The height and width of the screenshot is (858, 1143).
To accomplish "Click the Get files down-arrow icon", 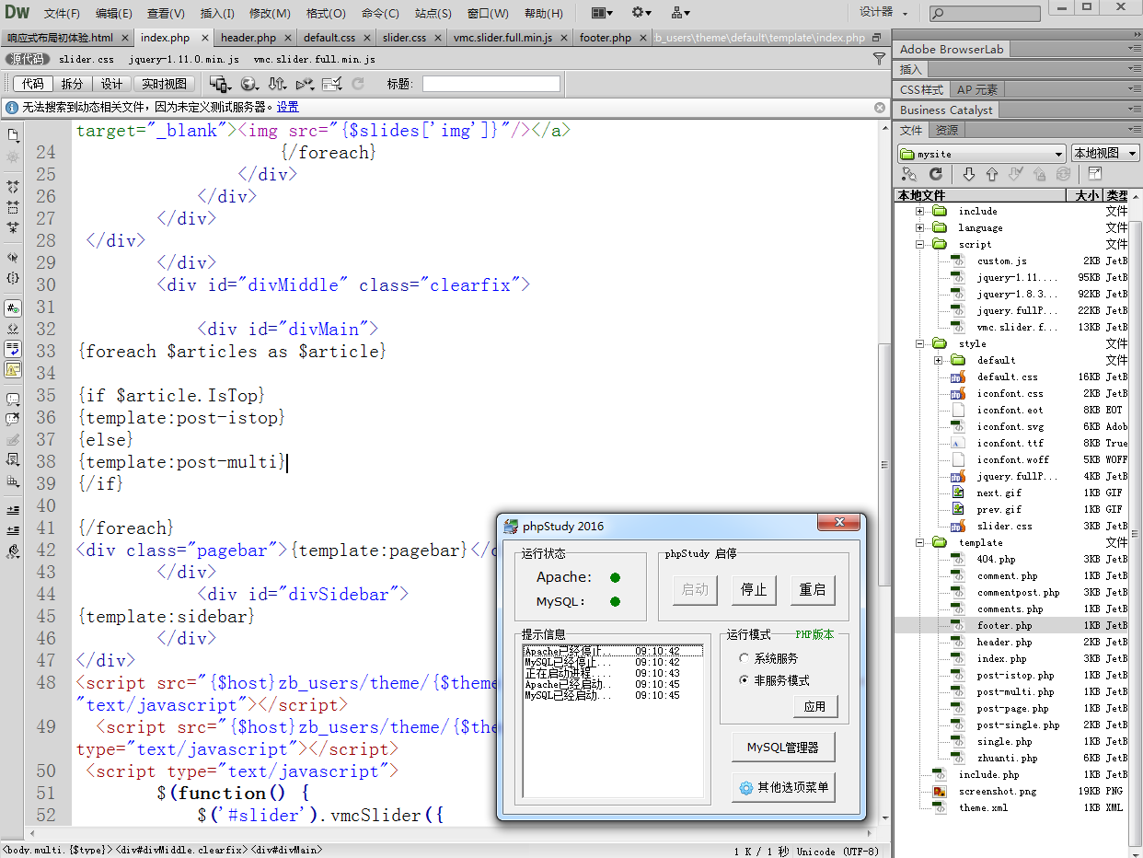I will point(968,174).
